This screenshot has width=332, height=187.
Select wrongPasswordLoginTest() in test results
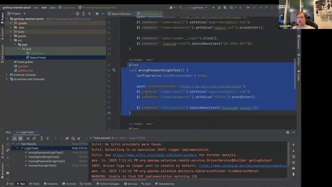pyautogui.click(x=46, y=152)
